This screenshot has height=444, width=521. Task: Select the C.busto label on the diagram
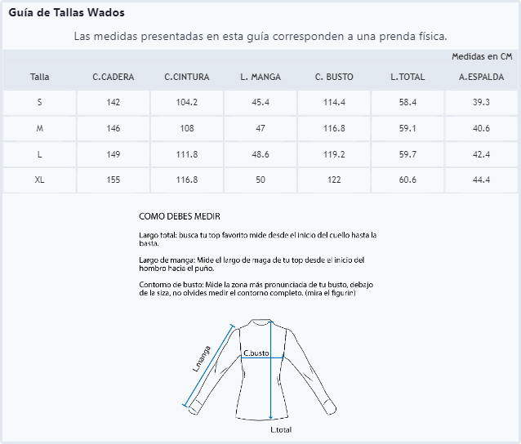256,353
